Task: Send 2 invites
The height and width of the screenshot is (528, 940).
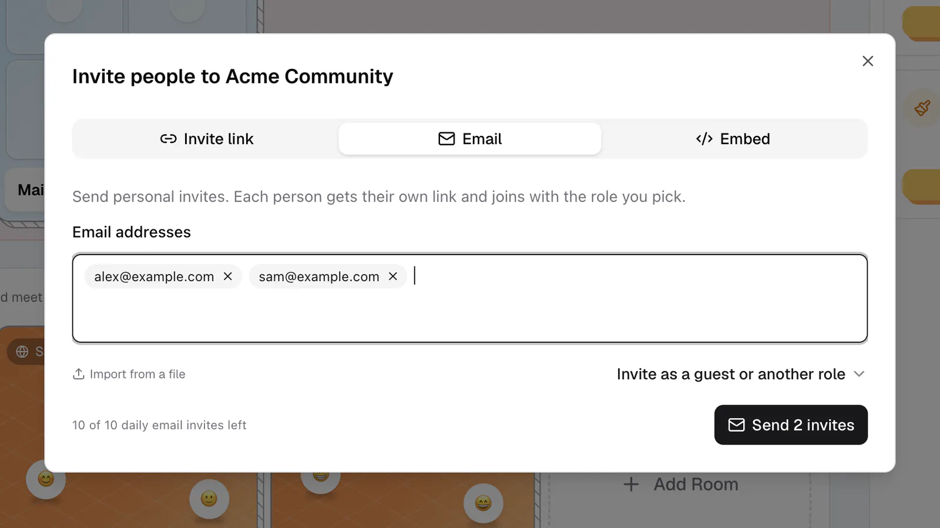Action: pos(791,425)
